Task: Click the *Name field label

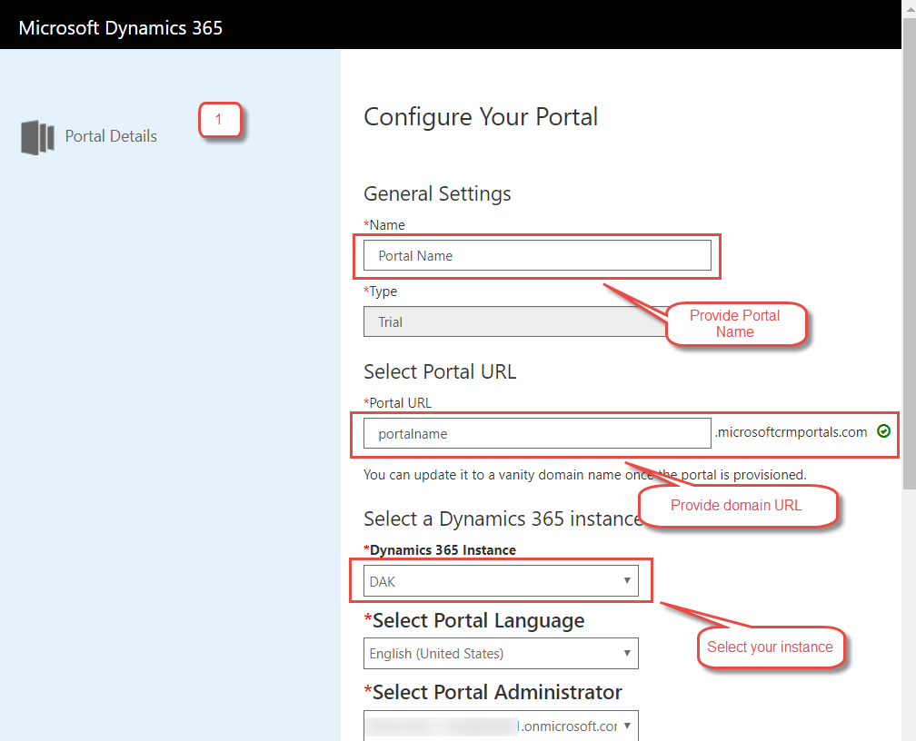Action: 384,225
